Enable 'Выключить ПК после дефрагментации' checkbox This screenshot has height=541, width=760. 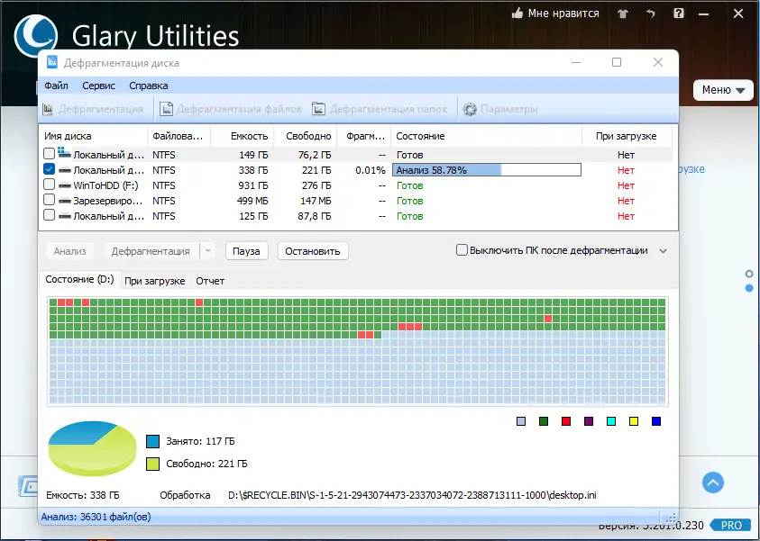point(462,250)
